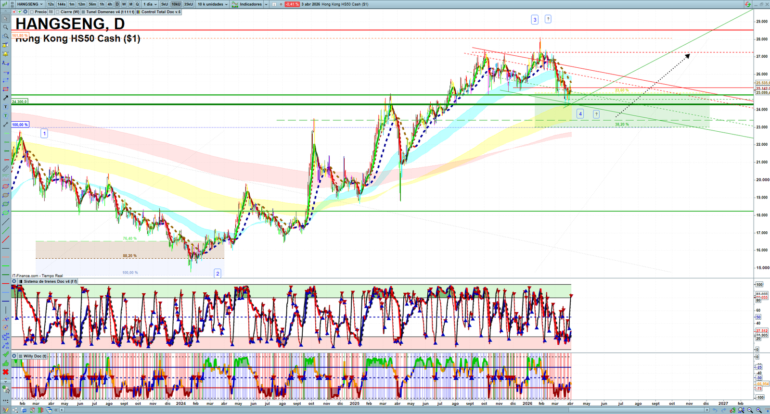
Task: Open the price list settings icon
Action: tap(51, 12)
